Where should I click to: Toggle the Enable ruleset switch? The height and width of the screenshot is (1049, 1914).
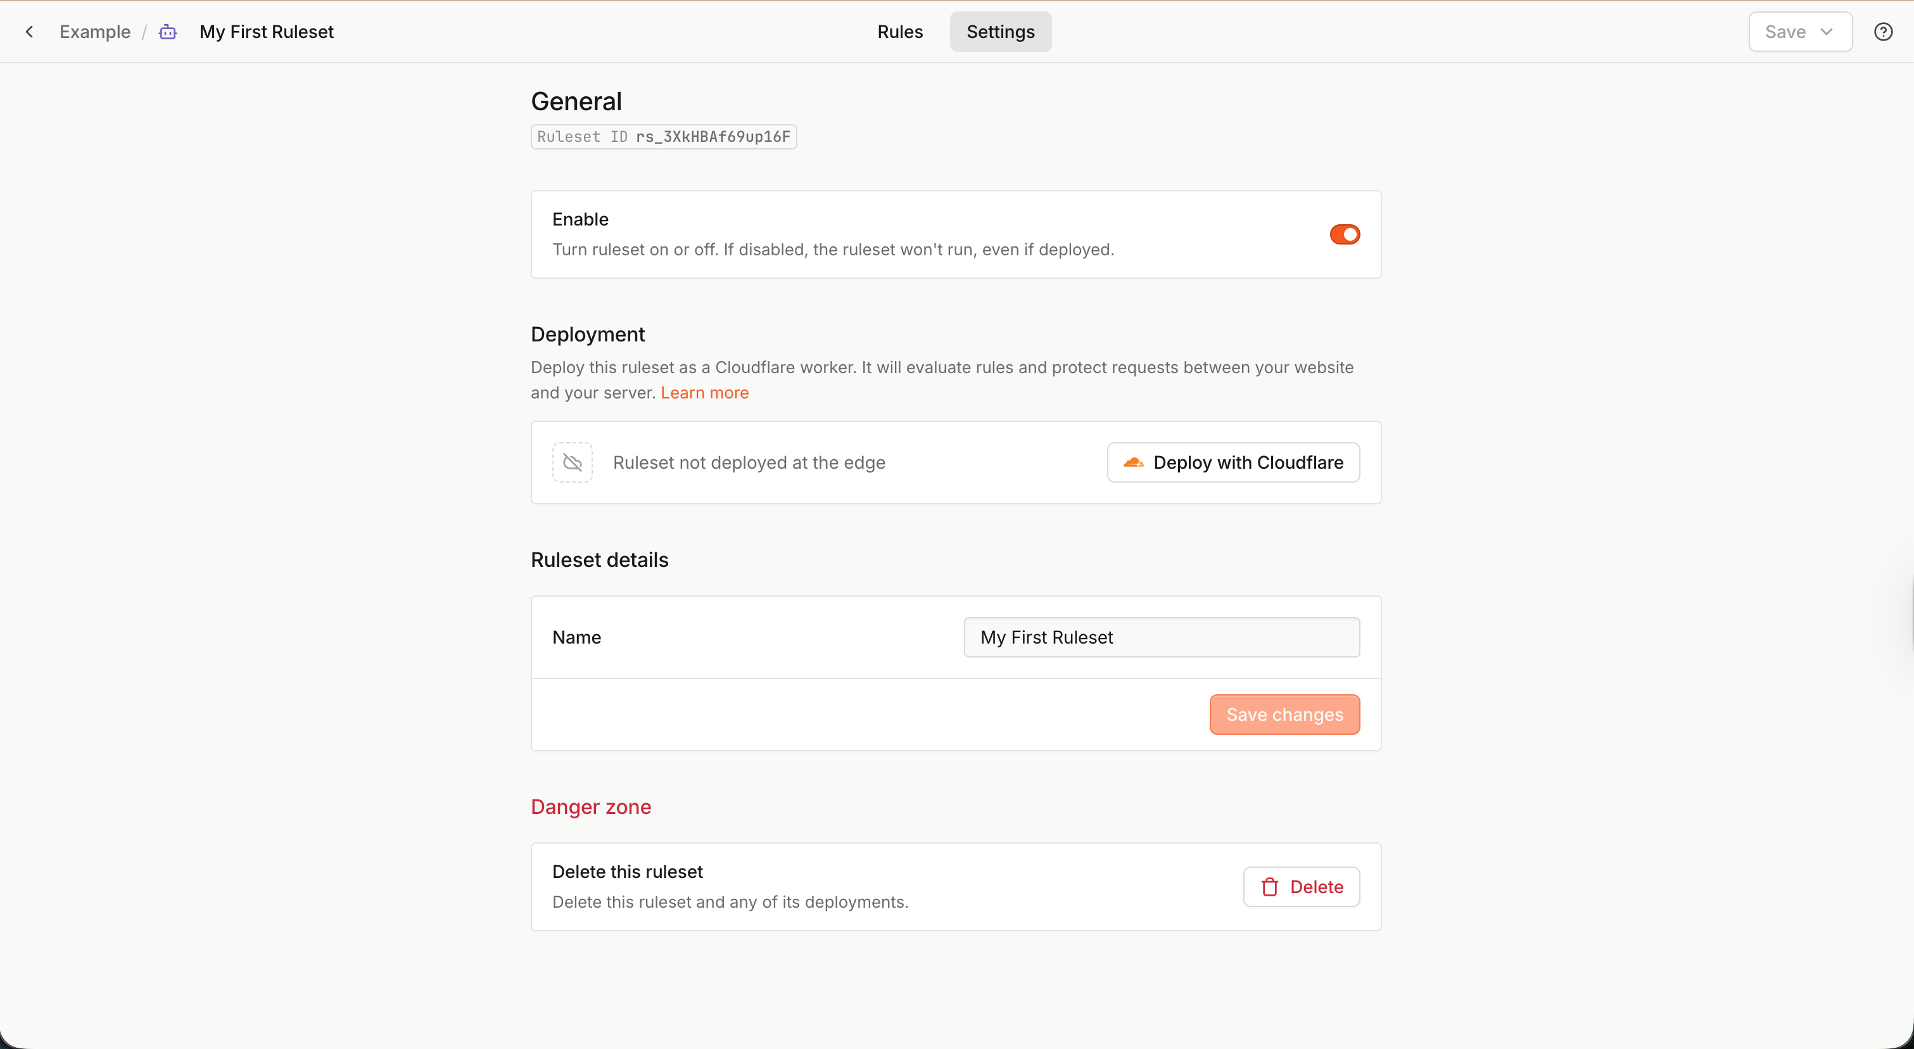click(x=1344, y=234)
